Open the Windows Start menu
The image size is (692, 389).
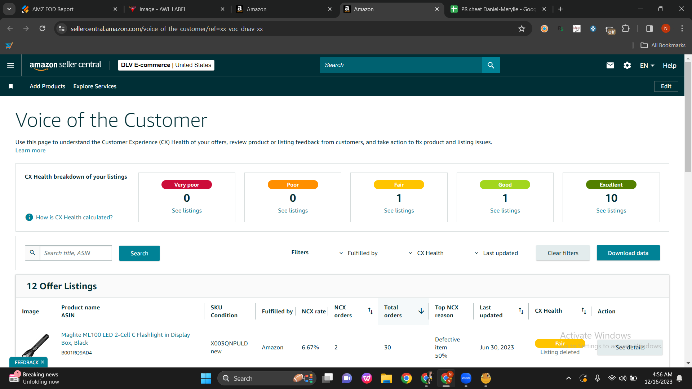(x=206, y=378)
